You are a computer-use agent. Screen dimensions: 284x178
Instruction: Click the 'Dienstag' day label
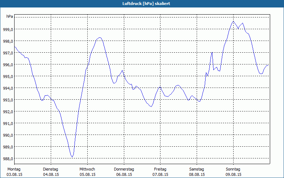[50, 169]
